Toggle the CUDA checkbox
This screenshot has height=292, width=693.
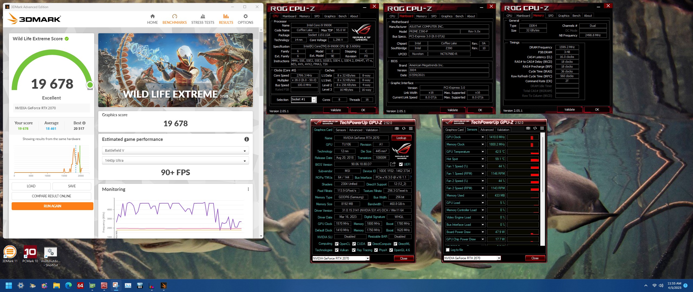(x=354, y=244)
